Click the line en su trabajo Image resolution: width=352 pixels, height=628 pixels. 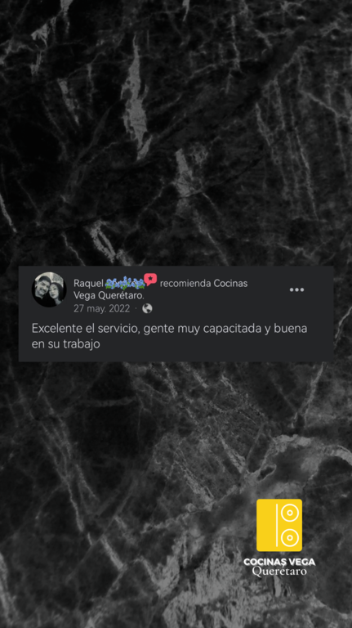pos(65,344)
